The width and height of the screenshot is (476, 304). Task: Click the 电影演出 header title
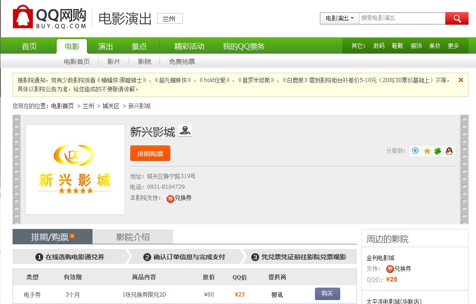[125, 19]
